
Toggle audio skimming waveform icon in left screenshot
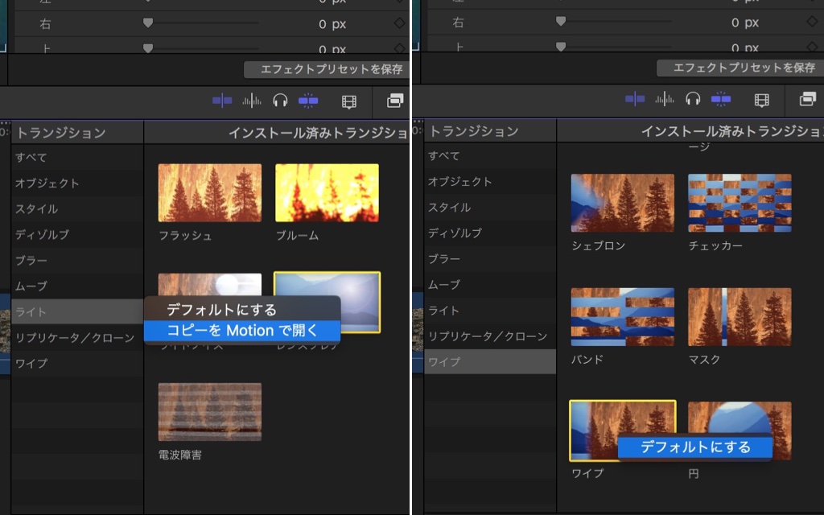click(x=252, y=101)
